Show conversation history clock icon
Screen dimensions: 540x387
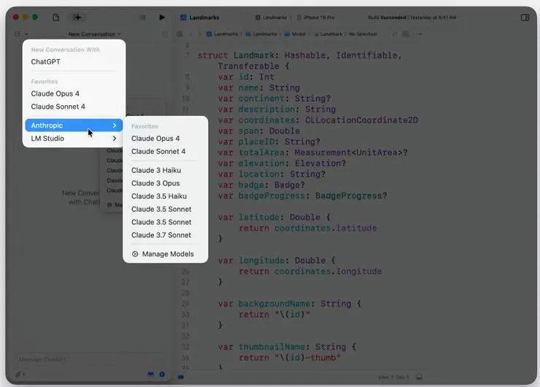(x=165, y=34)
